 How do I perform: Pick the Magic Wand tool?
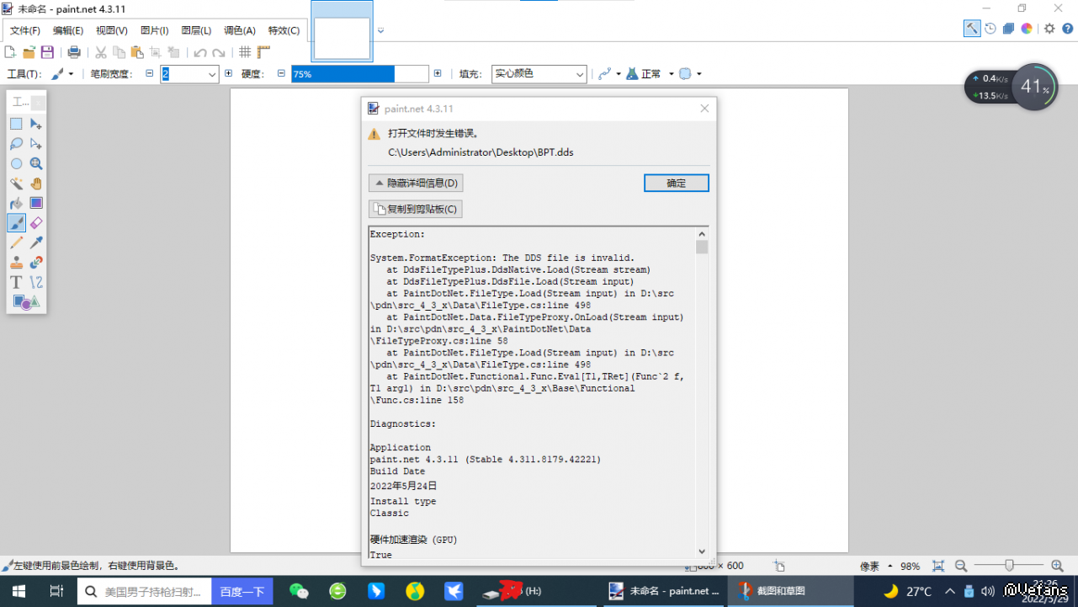tap(16, 184)
